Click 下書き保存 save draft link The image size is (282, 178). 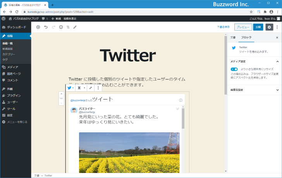click(x=224, y=27)
